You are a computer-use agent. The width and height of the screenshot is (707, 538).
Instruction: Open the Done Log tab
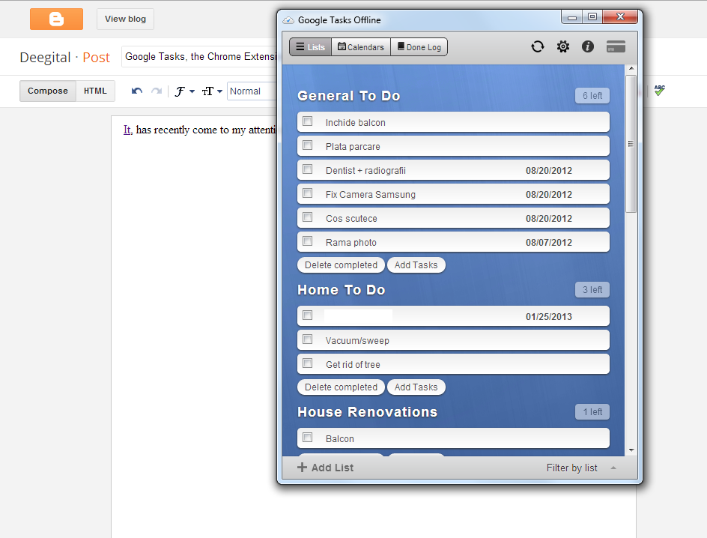pyautogui.click(x=419, y=47)
